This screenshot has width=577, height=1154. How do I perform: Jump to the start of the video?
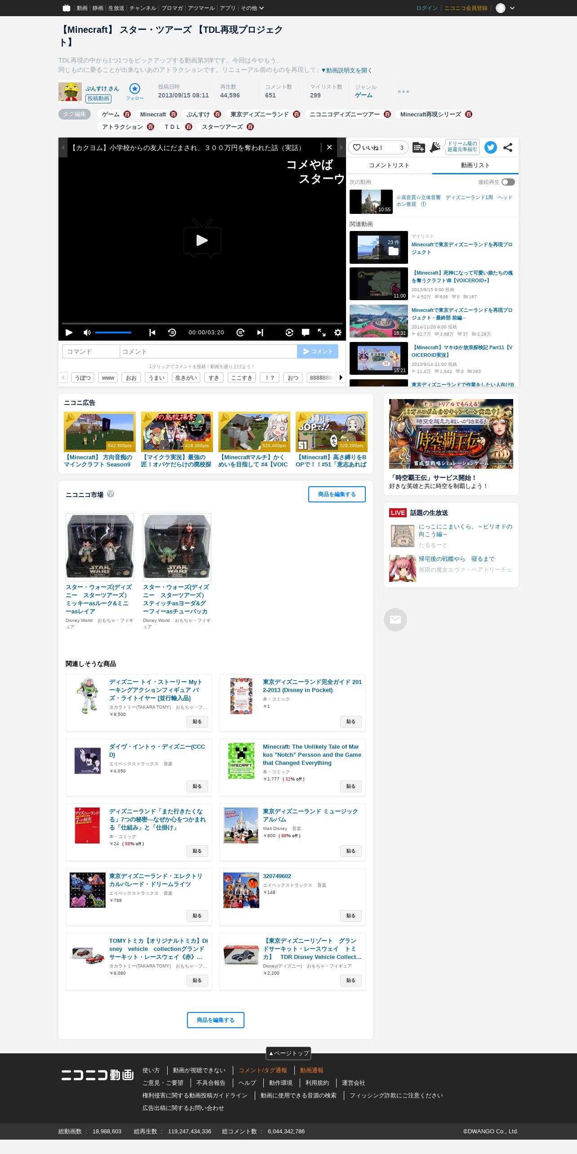click(152, 333)
